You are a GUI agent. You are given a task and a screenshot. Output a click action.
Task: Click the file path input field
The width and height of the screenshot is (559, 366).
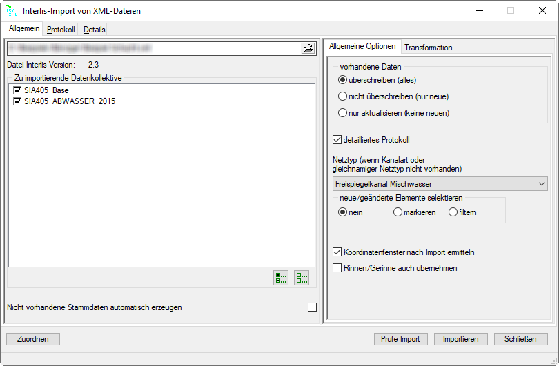coord(153,48)
